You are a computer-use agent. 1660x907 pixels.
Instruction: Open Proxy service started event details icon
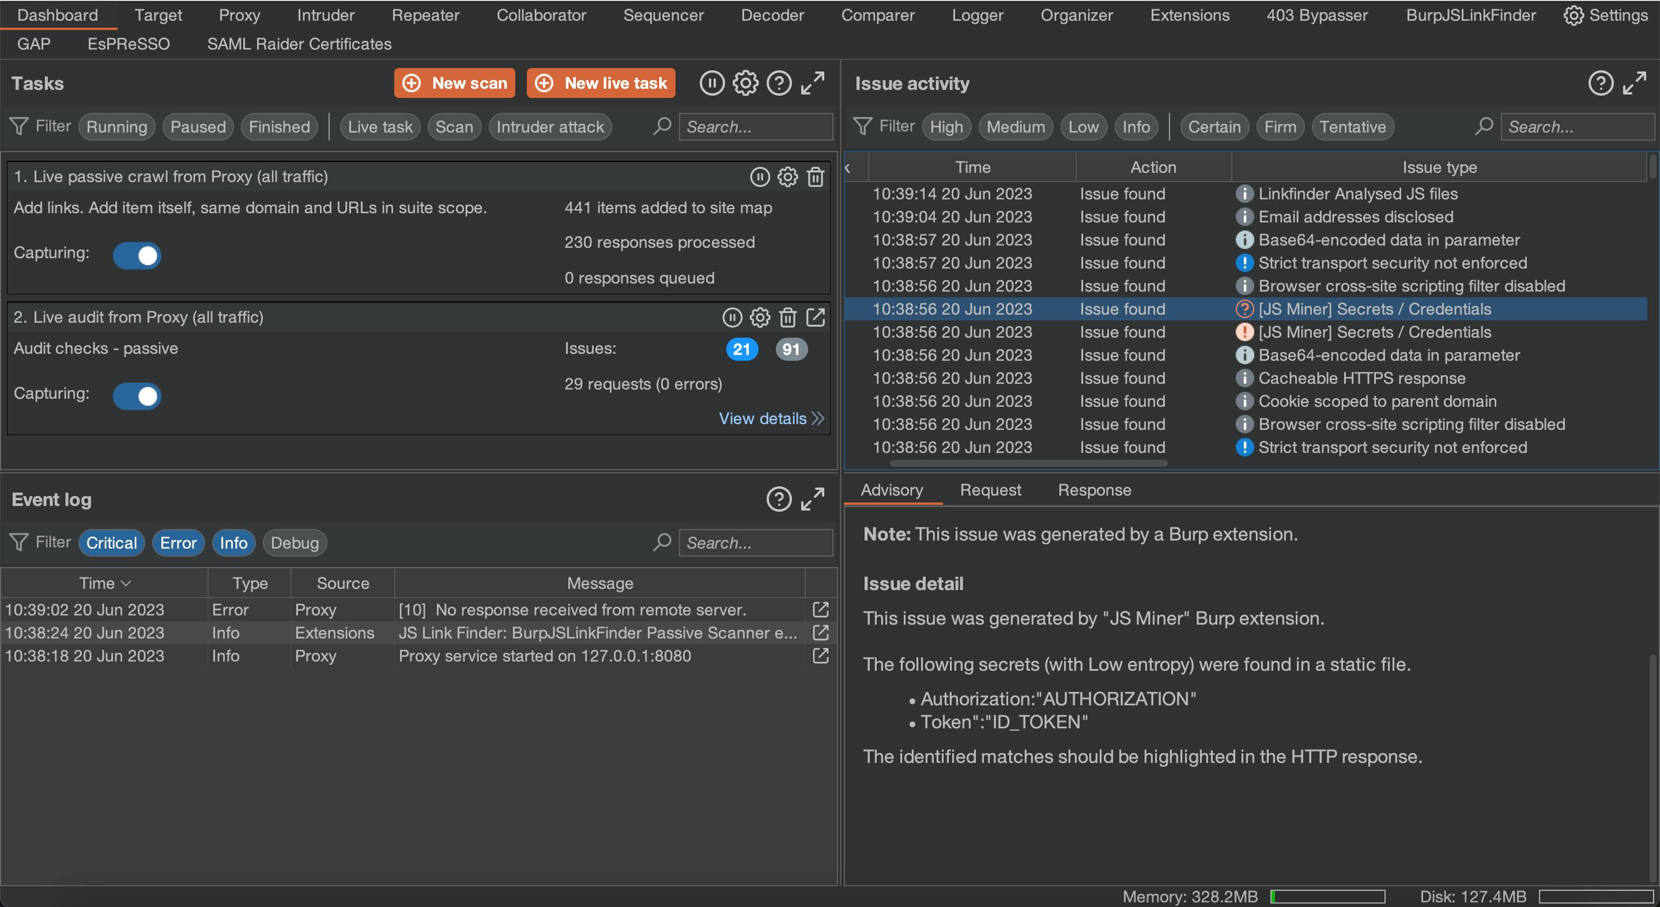[820, 656]
